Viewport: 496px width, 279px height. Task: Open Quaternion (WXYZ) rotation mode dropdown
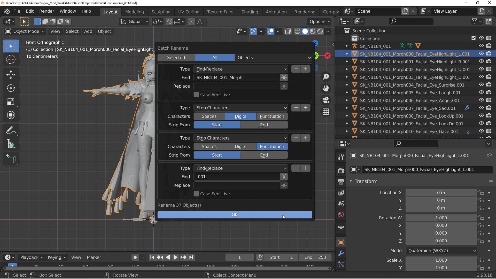pos(441,251)
